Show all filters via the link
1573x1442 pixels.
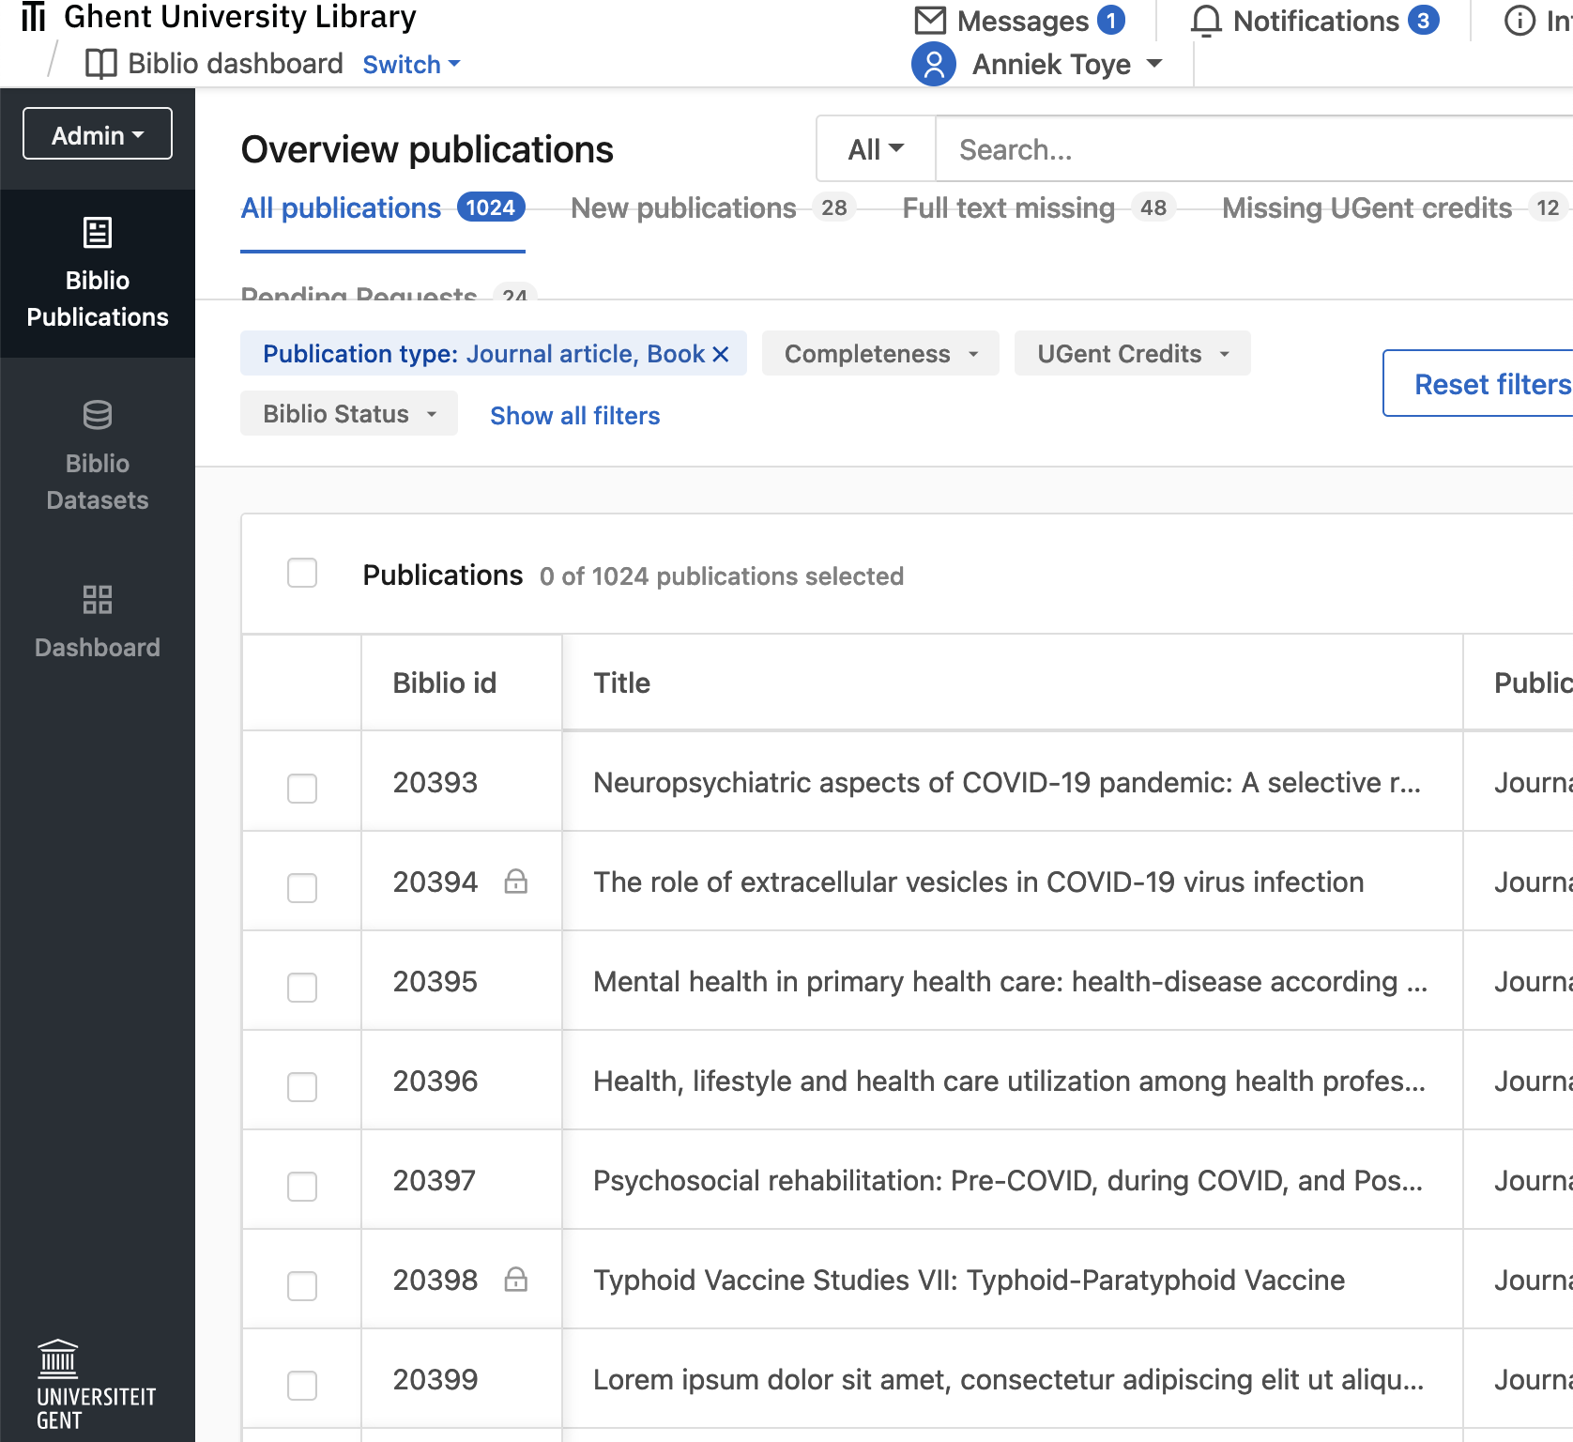click(x=574, y=416)
